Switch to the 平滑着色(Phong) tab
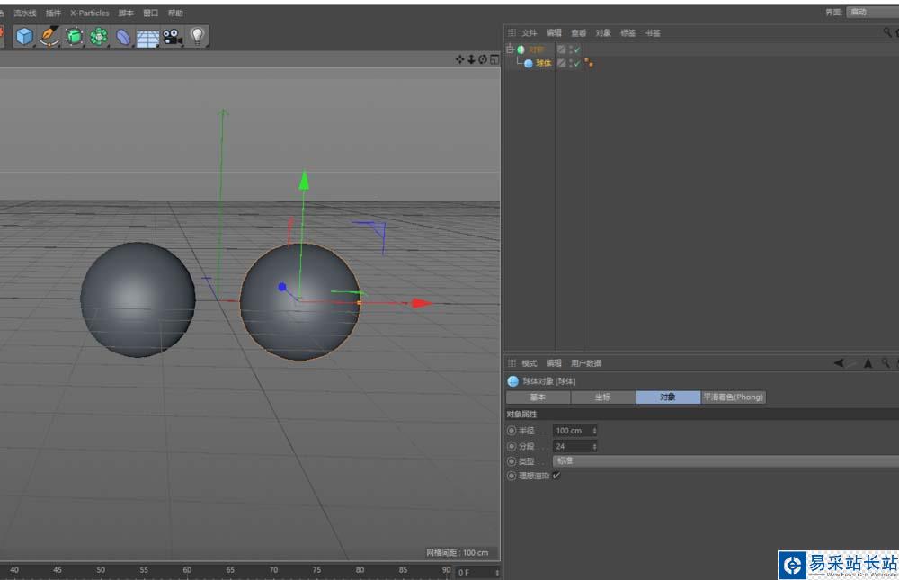 click(x=734, y=397)
